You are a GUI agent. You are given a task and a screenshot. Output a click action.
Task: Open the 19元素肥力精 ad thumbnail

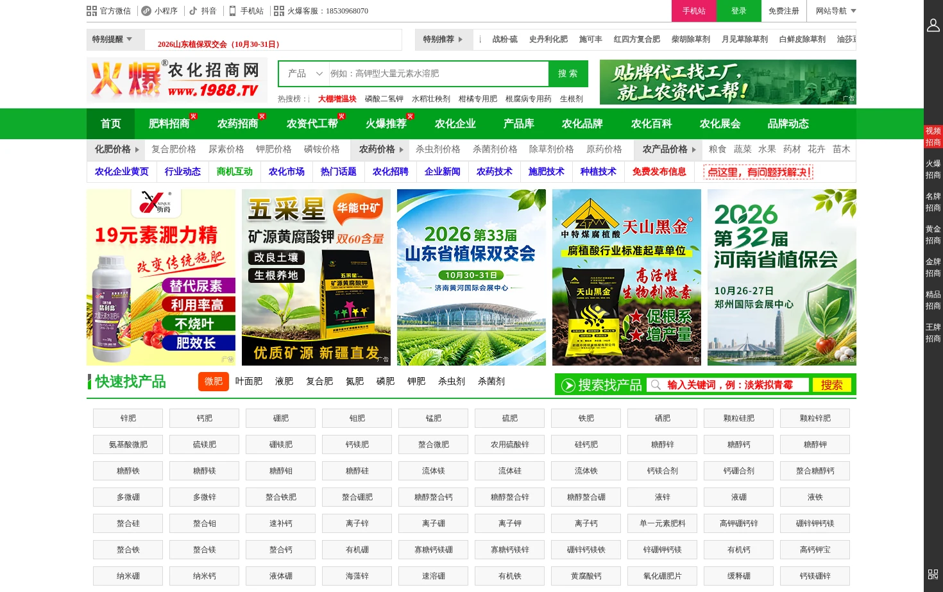click(161, 277)
